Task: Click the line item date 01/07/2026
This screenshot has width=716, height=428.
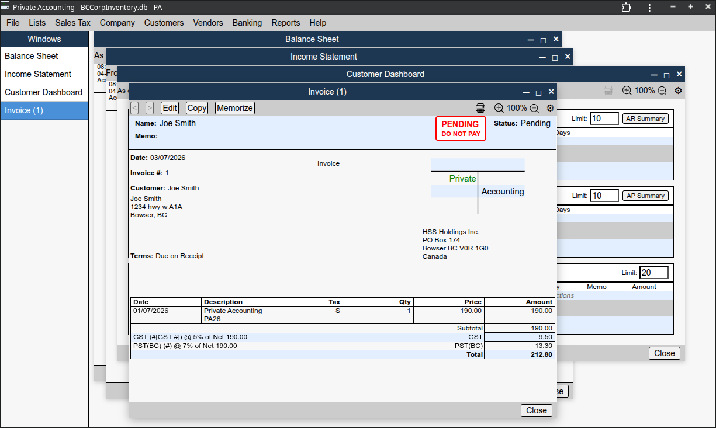Action: click(151, 311)
